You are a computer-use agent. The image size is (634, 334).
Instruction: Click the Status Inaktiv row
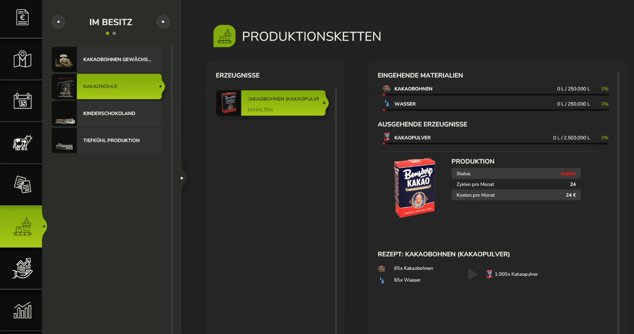(516, 174)
